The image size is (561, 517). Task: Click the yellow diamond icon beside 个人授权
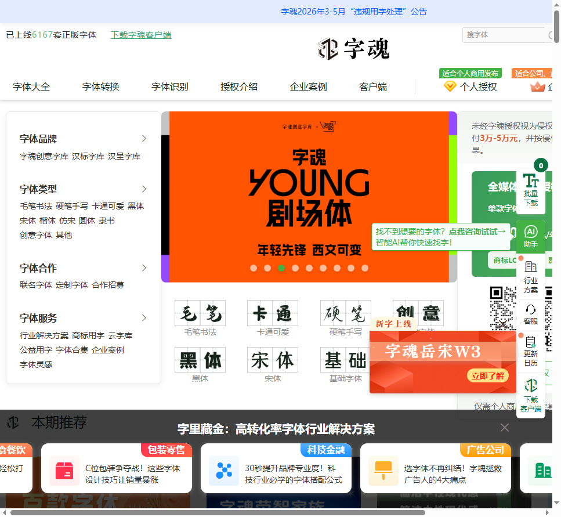[450, 86]
